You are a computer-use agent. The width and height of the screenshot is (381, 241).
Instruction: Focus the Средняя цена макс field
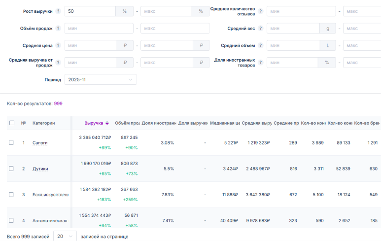(167, 45)
